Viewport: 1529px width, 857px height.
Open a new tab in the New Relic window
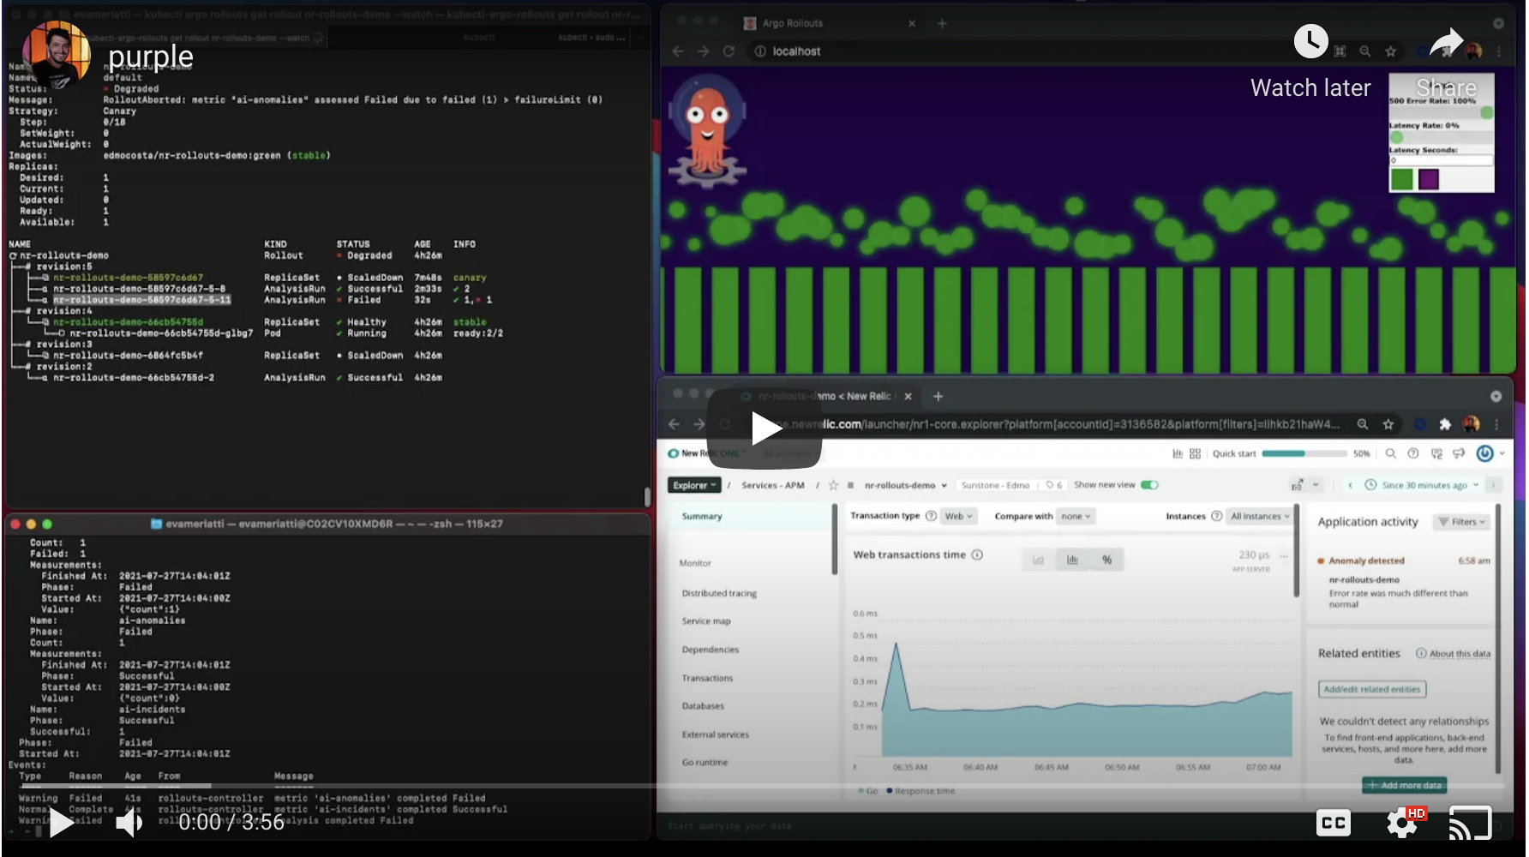(938, 396)
